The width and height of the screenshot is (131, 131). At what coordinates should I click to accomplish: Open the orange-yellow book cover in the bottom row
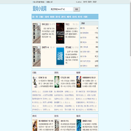click(35, 125)
